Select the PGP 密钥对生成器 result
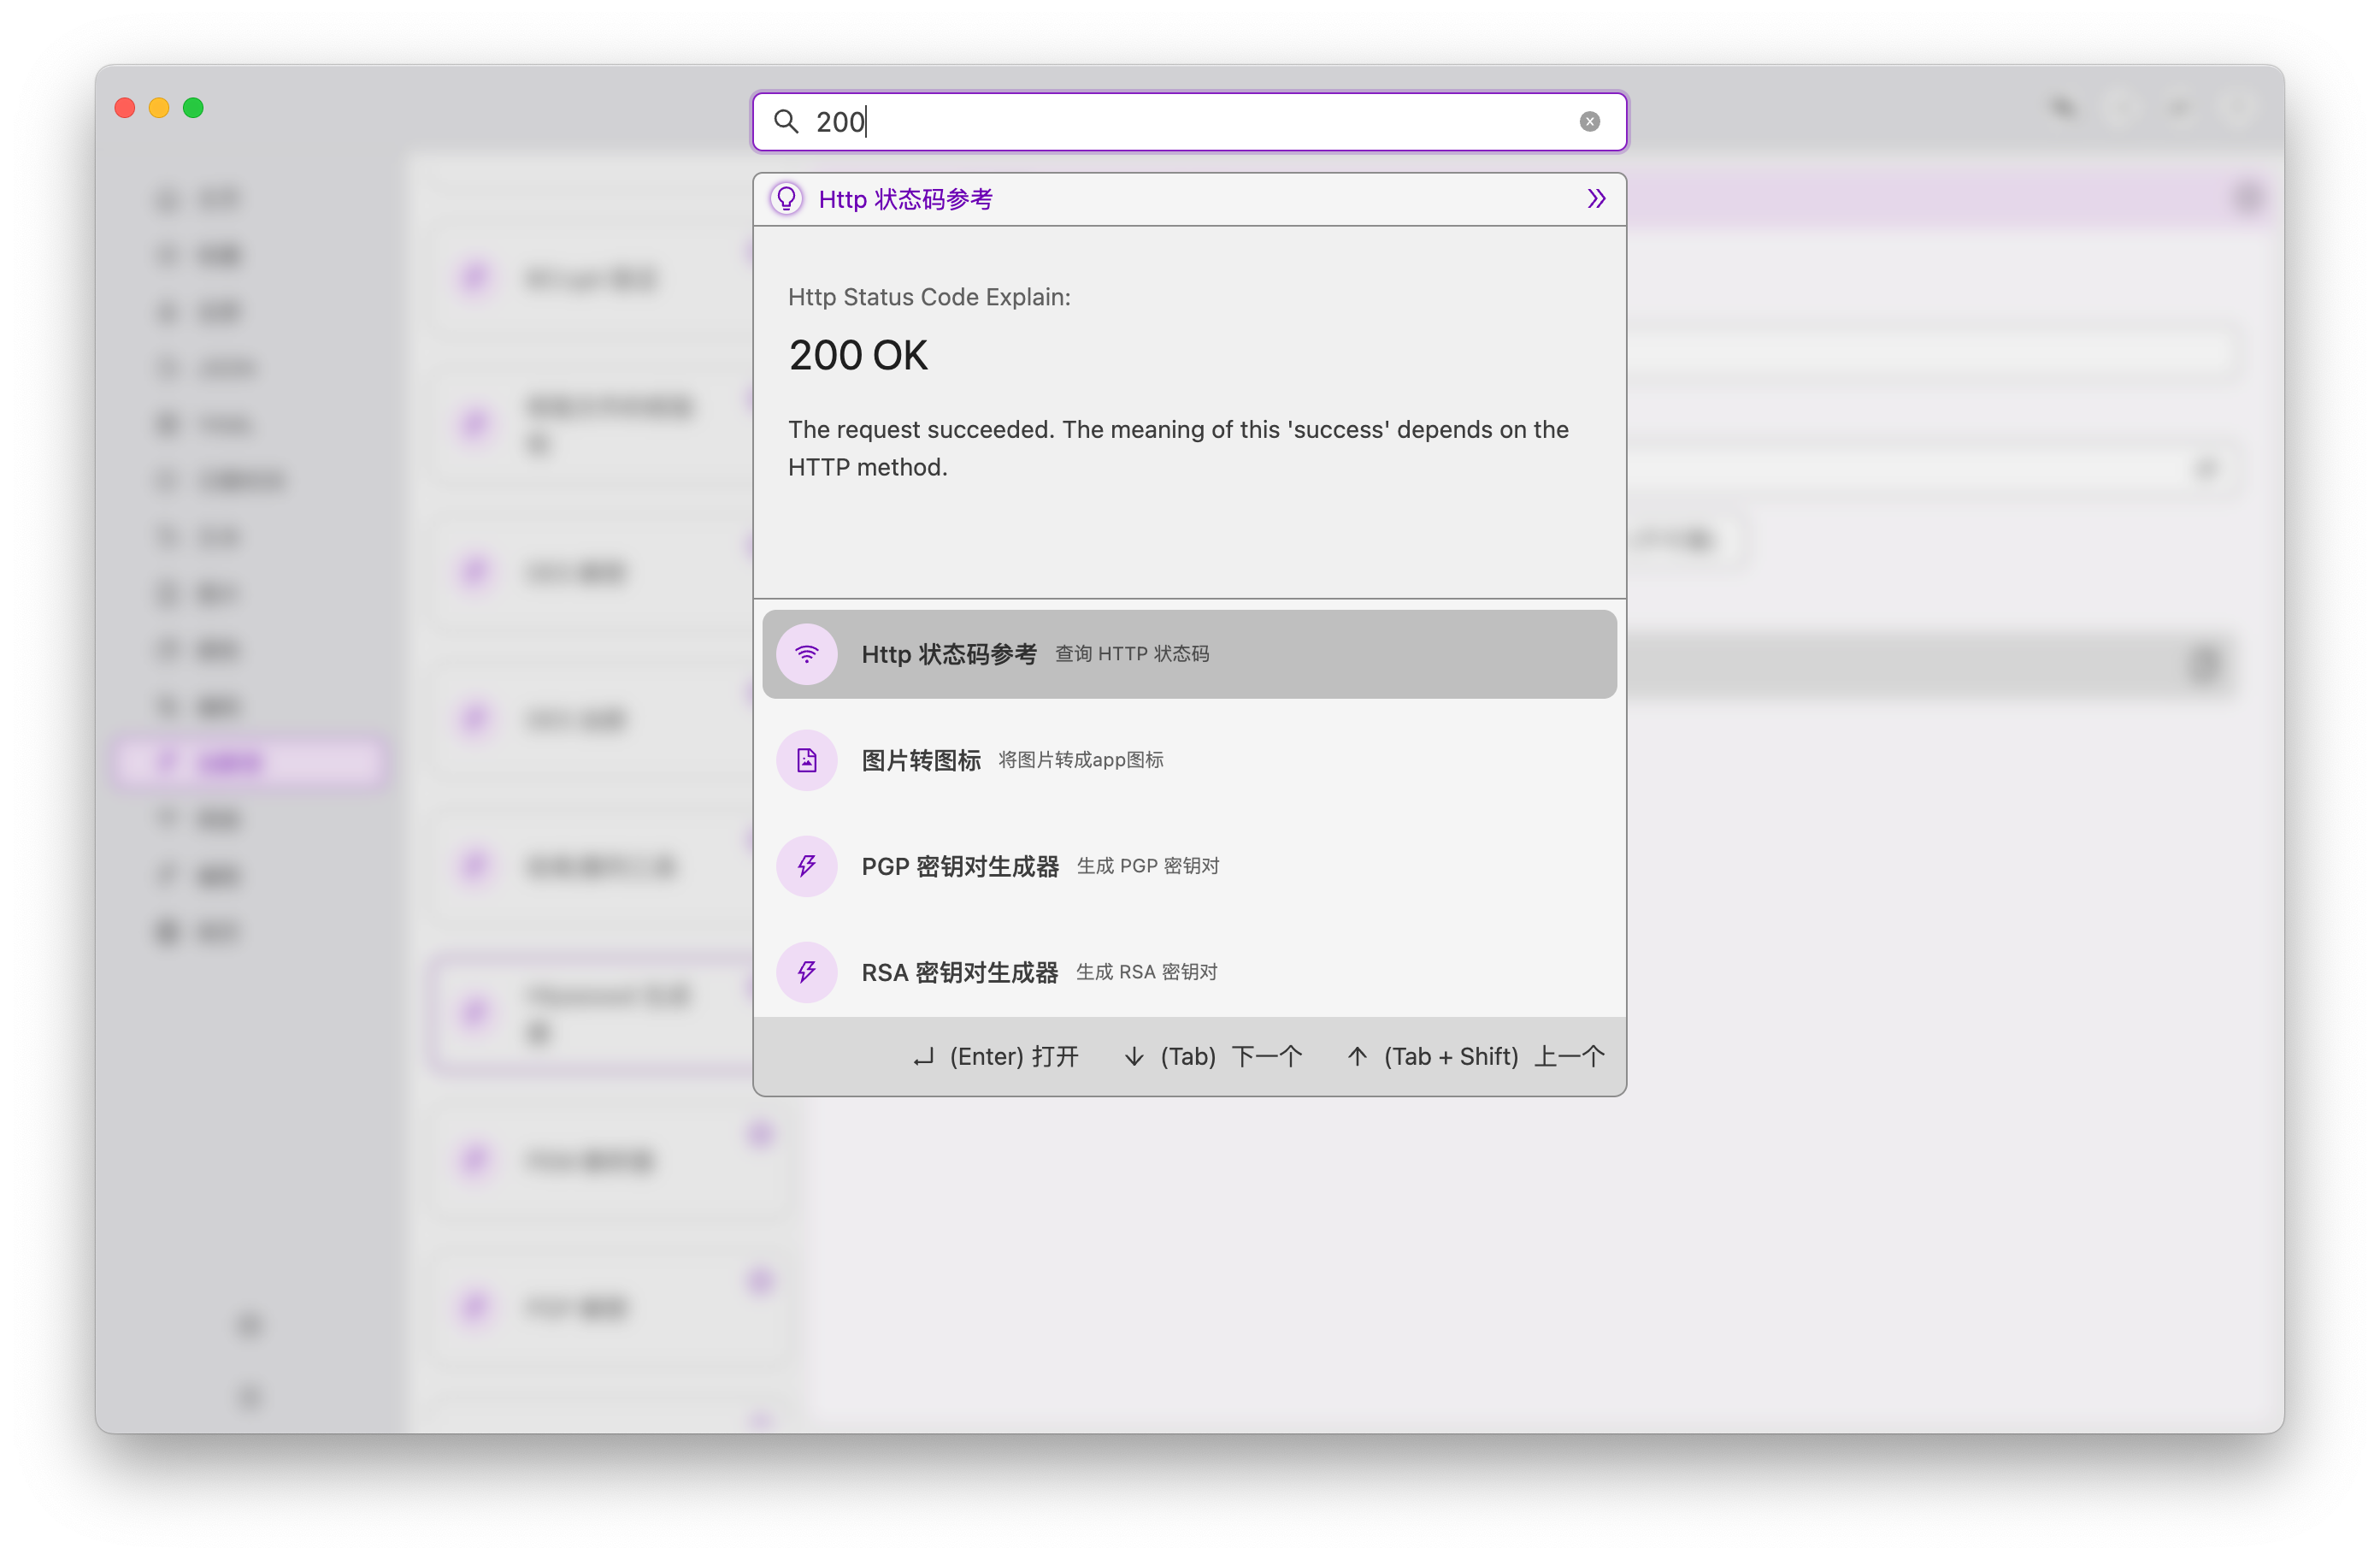 point(1189,866)
